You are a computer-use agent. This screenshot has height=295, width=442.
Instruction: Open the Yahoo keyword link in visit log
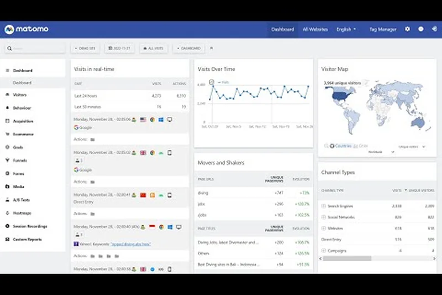click(129, 244)
